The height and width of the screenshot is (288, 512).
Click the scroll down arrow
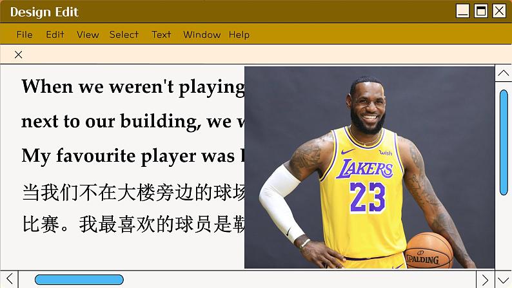(x=503, y=280)
